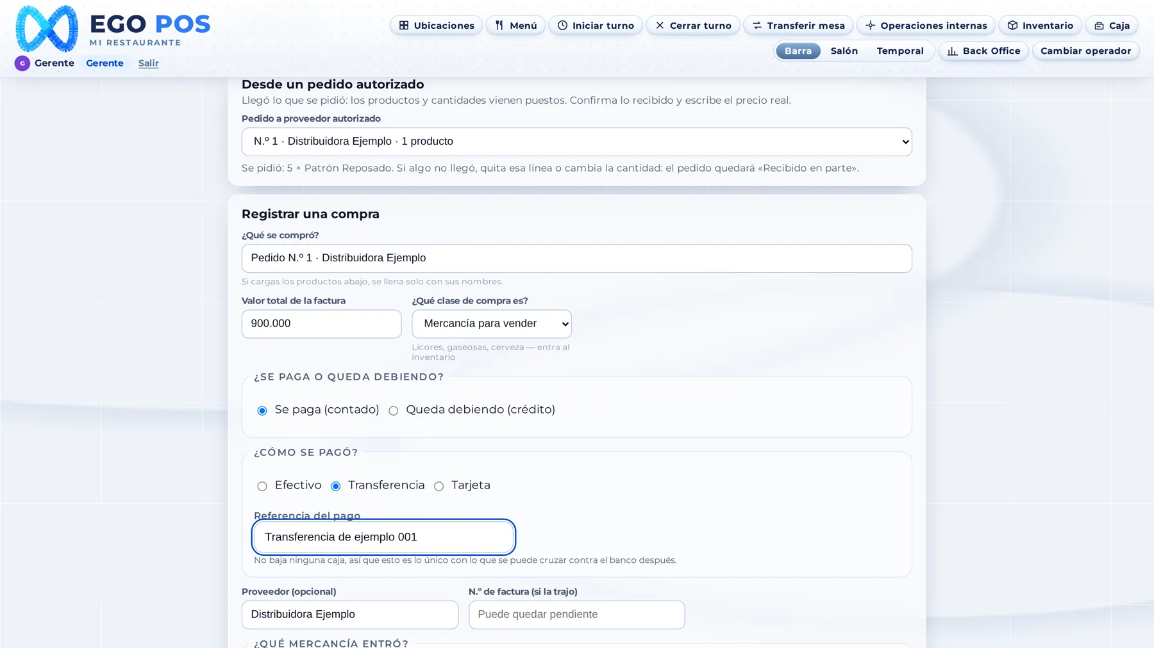Click the blue Gerente role link

pyautogui.click(x=105, y=63)
